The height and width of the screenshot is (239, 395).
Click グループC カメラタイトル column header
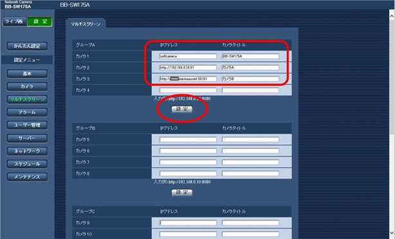click(234, 211)
